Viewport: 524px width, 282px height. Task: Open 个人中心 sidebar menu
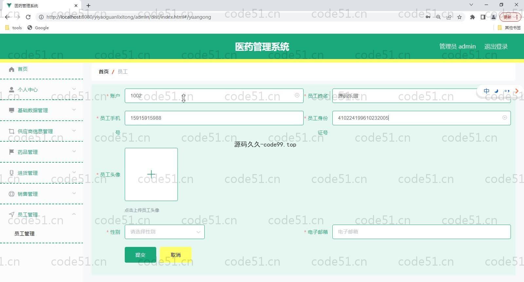tap(28, 90)
